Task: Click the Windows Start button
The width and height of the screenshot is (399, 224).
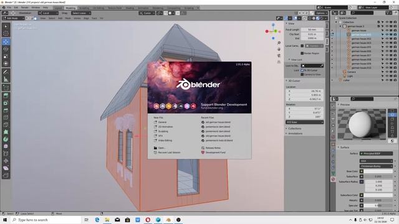Action: (x=5, y=220)
